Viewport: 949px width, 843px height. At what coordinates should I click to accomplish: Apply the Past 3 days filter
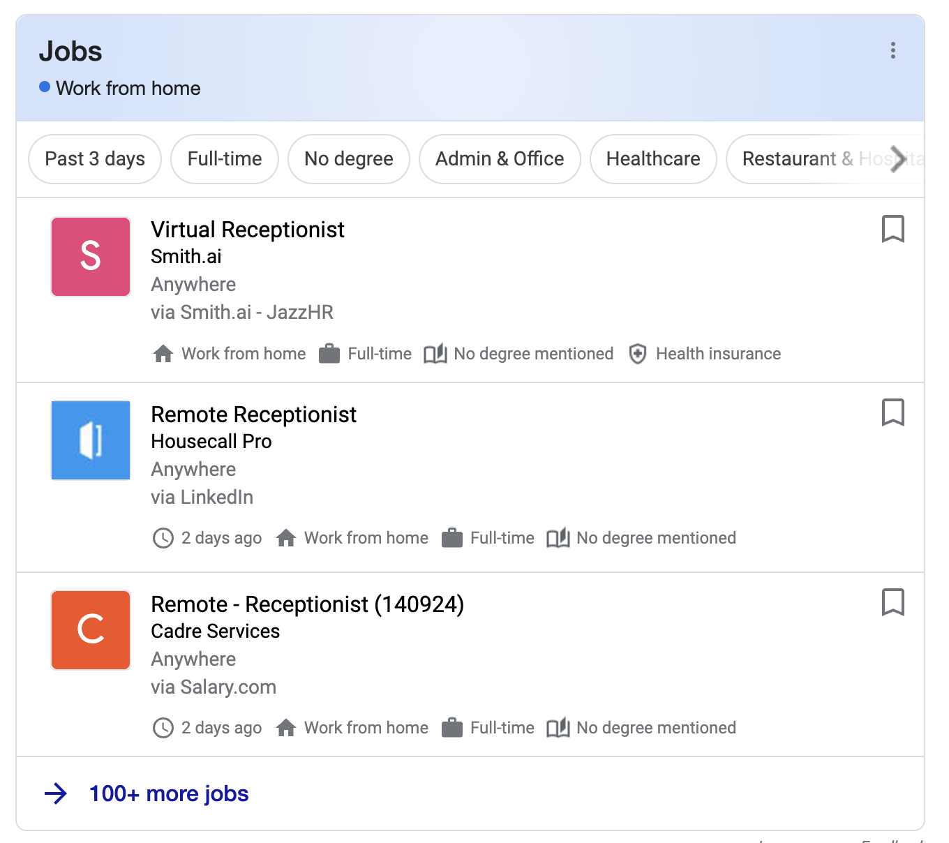coord(95,159)
